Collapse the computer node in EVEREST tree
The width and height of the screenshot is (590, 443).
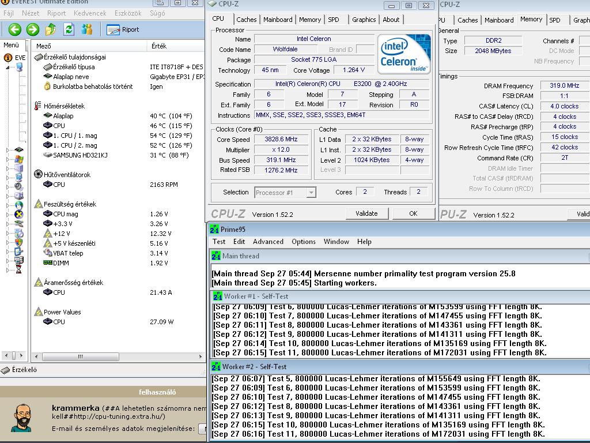coord(8,67)
